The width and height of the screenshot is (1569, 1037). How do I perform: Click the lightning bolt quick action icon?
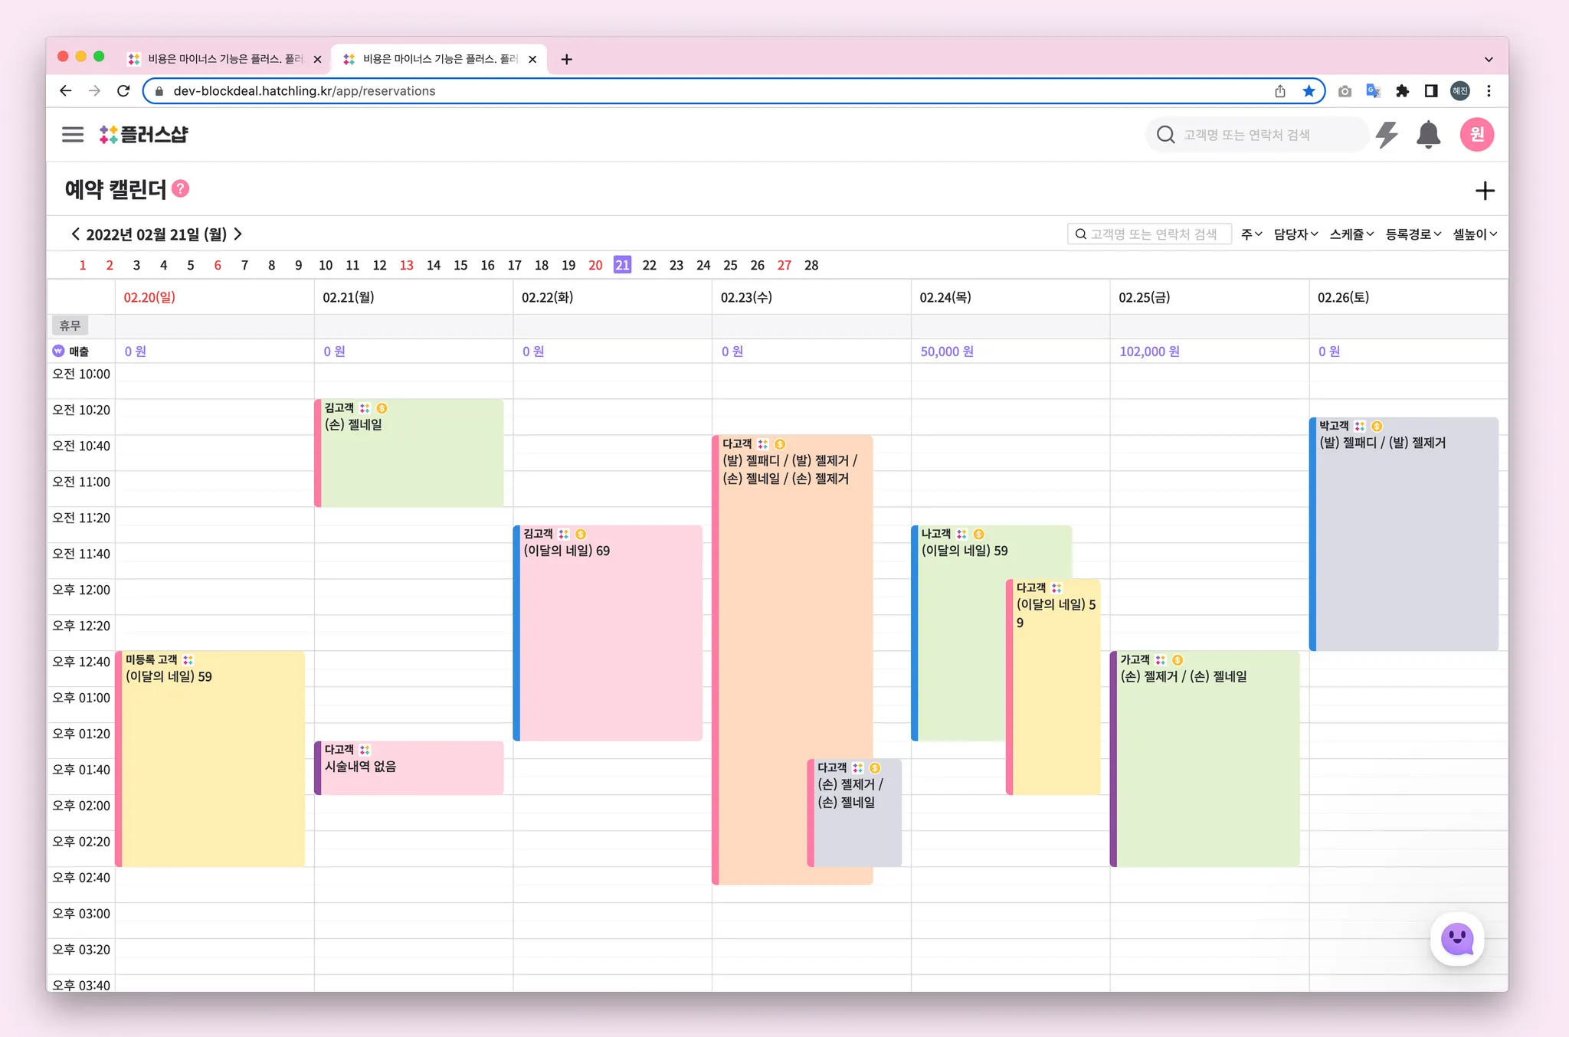1387,135
